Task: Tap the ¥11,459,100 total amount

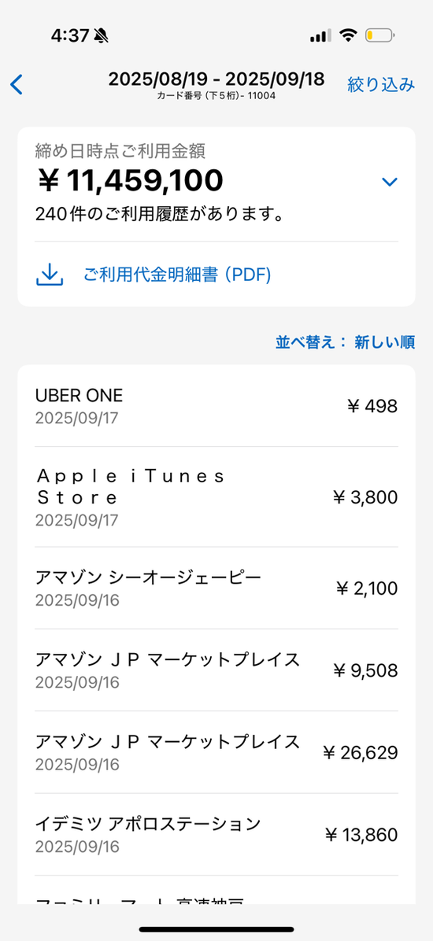Action: 130,181
